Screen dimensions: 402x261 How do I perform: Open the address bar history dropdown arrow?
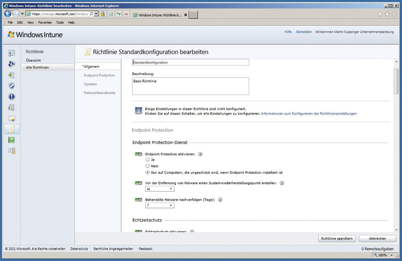(x=96, y=14)
